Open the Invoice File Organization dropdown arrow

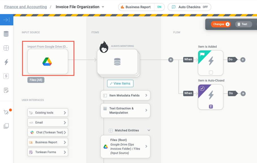pos(103,7)
